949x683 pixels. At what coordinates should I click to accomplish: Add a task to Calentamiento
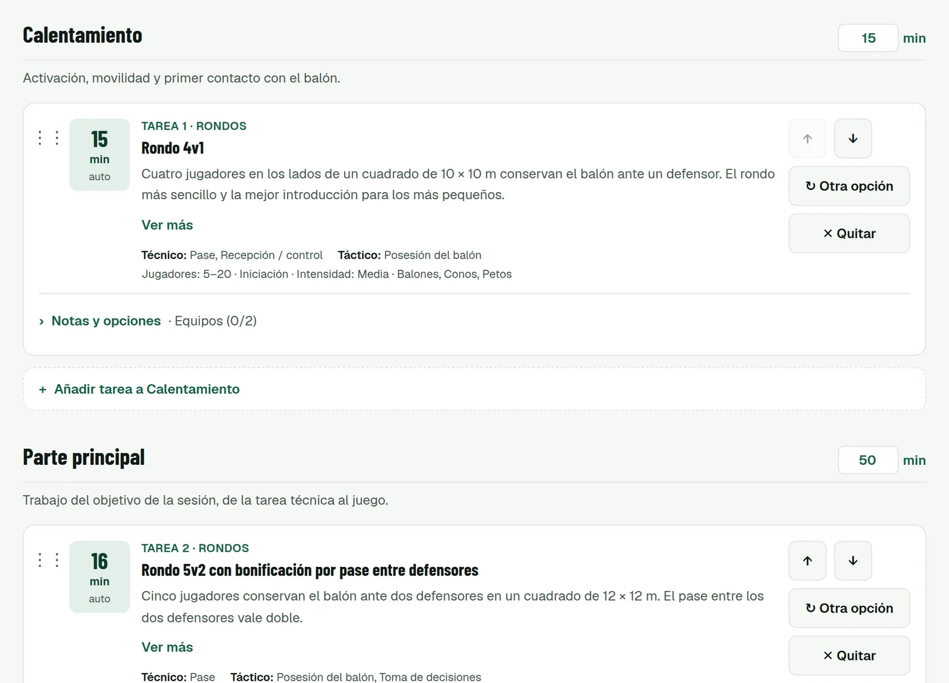[474, 390]
